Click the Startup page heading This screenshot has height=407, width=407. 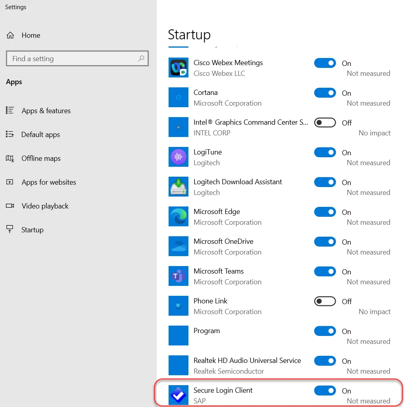click(x=189, y=35)
